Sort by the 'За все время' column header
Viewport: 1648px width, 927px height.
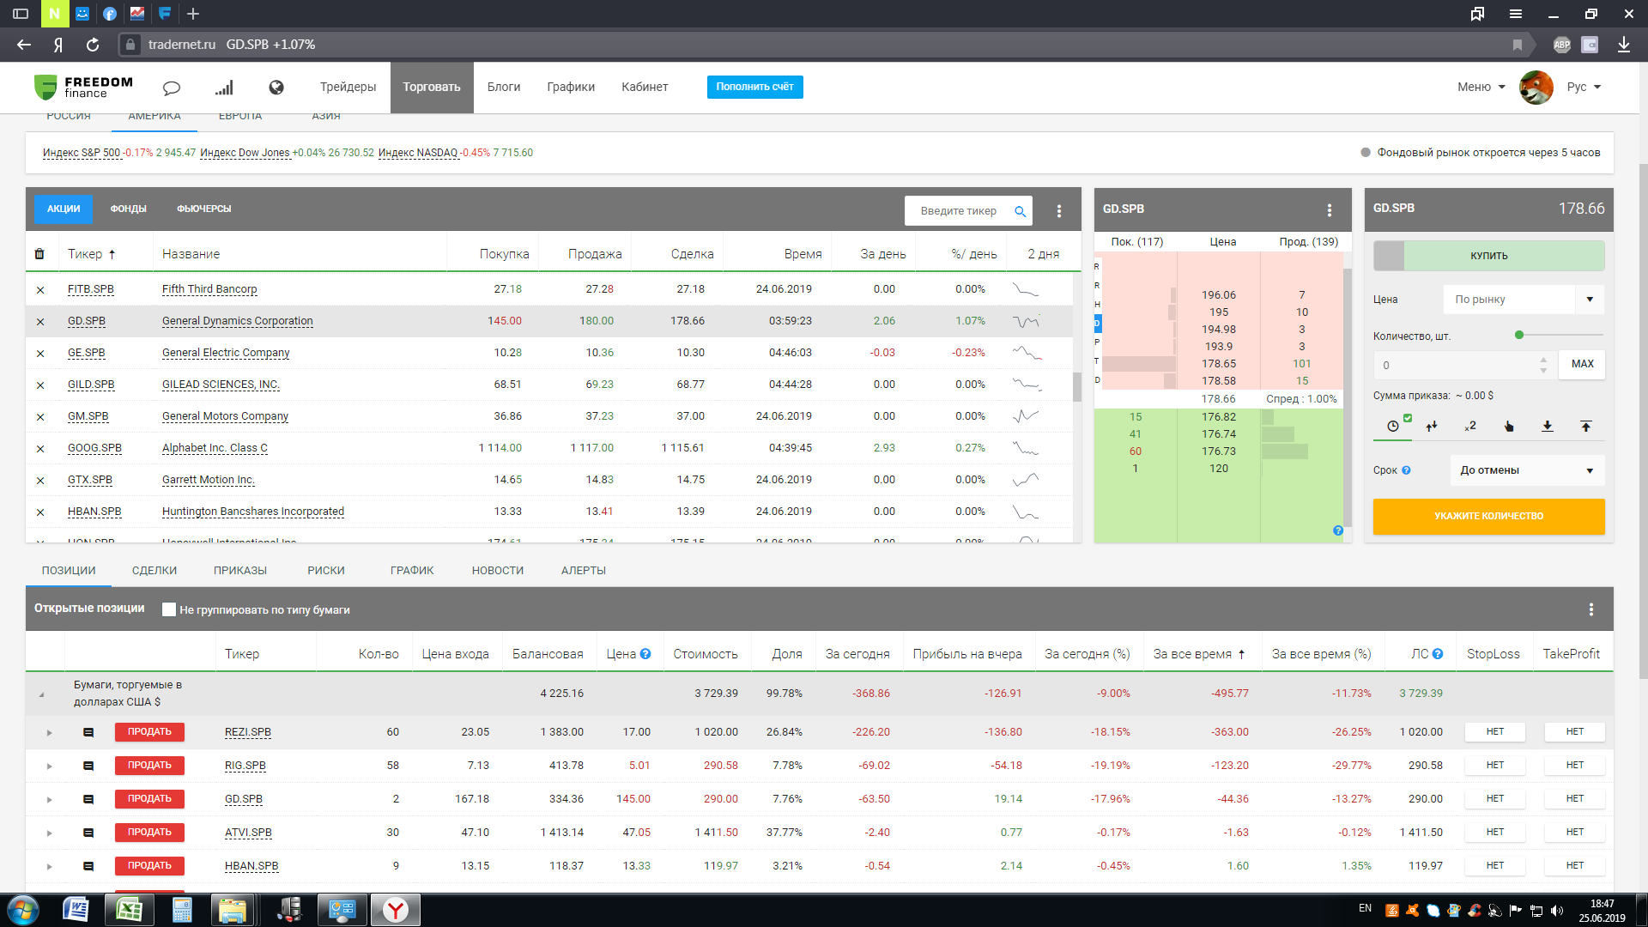[1198, 654]
